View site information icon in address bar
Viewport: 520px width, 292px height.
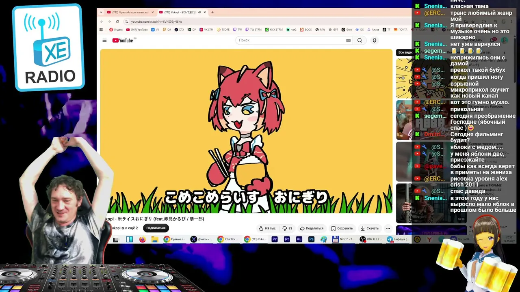pos(127,21)
